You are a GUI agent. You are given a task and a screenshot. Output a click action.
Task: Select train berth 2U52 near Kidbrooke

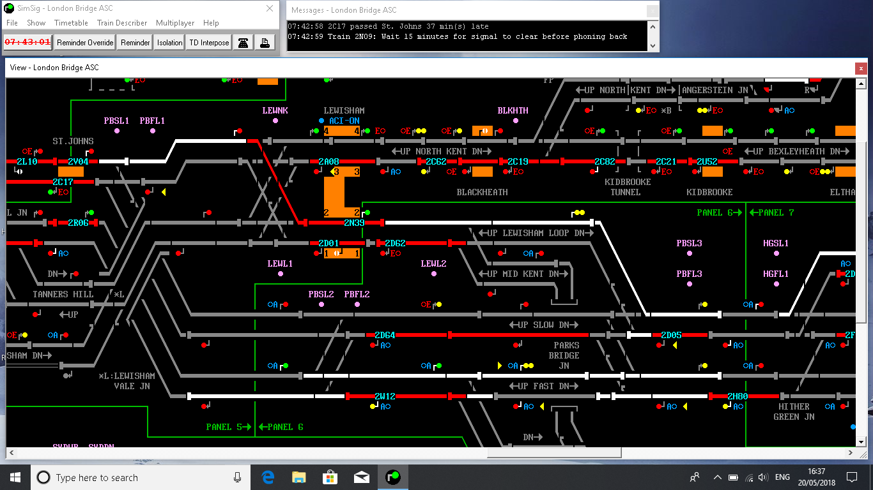707,161
